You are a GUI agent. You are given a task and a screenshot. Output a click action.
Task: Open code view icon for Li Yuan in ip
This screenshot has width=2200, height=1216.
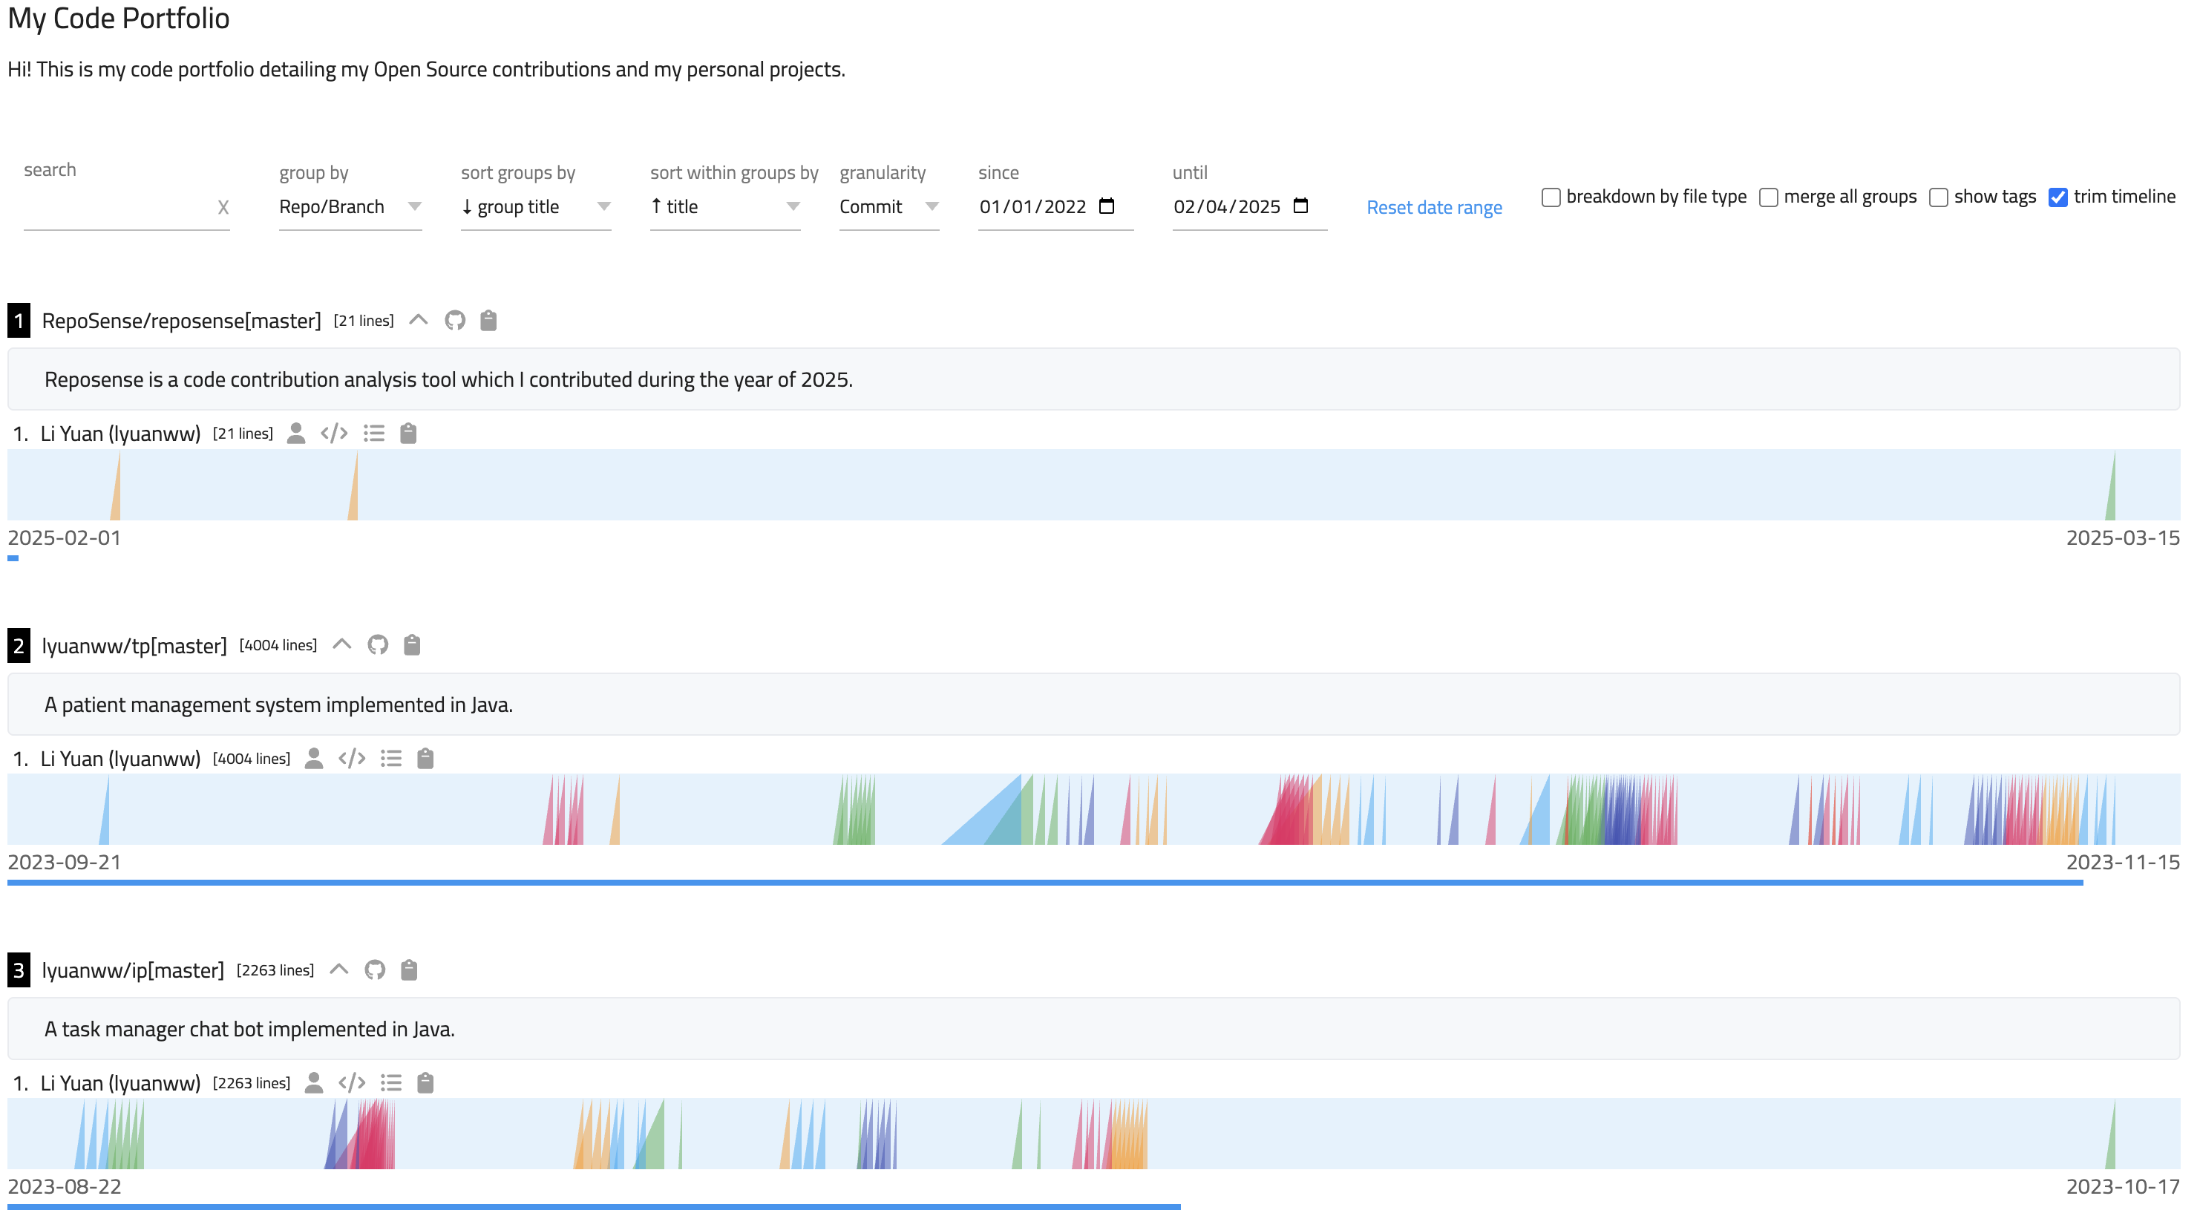tap(352, 1083)
